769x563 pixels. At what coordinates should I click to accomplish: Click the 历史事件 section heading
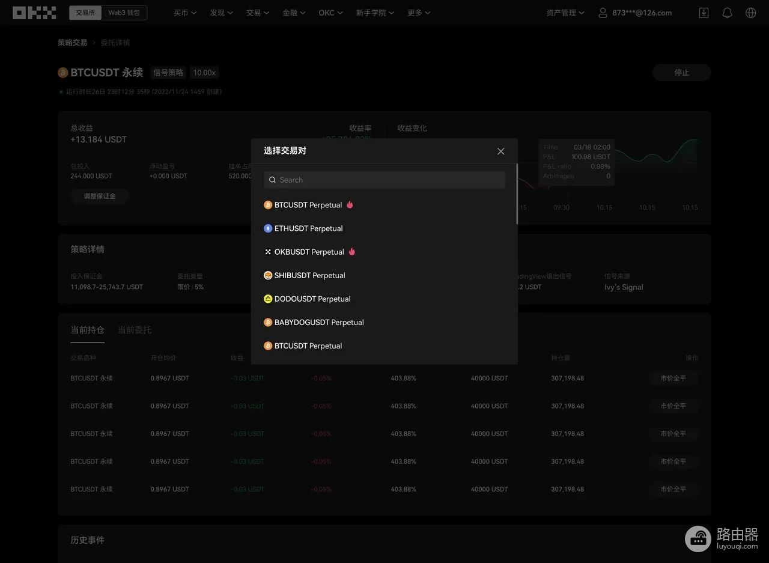click(87, 540)
